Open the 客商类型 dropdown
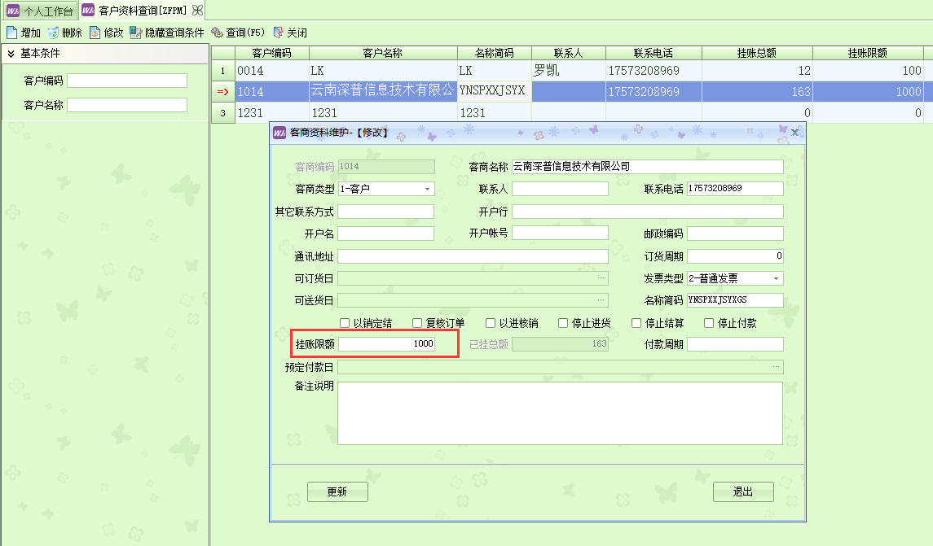Viewport: 933px width, 546px height. tap(427, 188)
